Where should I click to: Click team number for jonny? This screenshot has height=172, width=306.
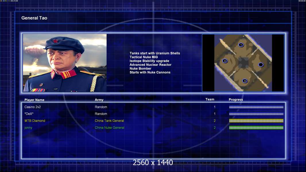pyautogui.click(x=215, y=128)
